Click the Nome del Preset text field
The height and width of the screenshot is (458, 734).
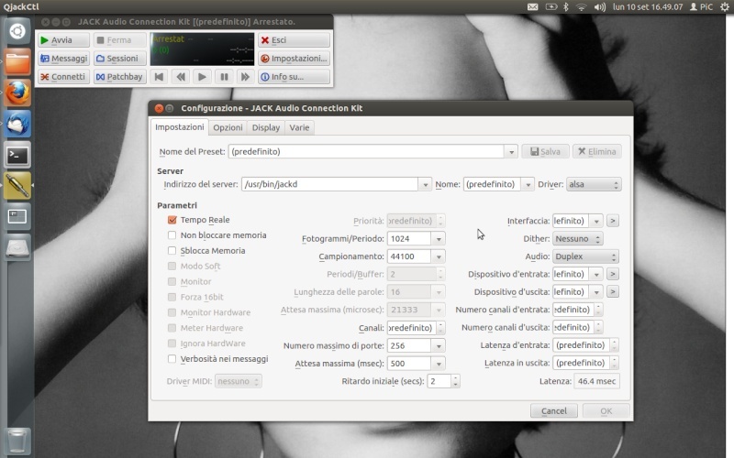tap(366, 151)
